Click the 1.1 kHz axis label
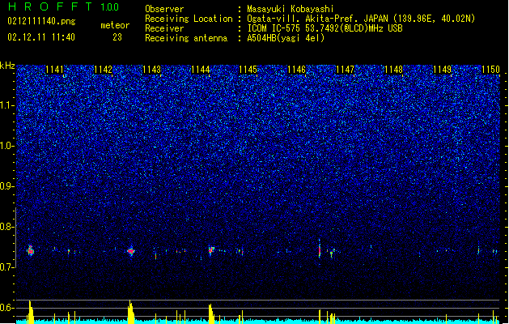The image size is (509, 324). (x=7, y=105)
